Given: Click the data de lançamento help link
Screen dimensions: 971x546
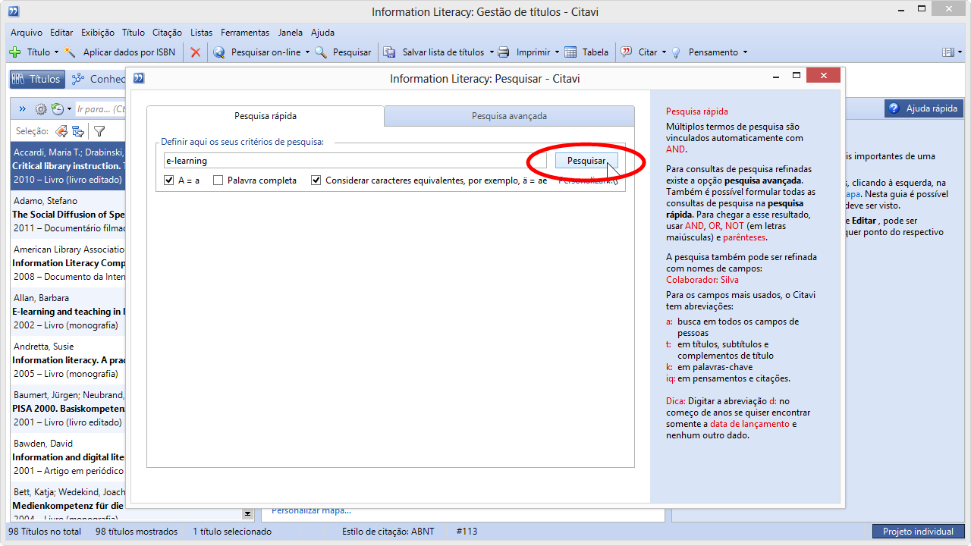Looking at the screenshot, I should click(x=749, y=424).
